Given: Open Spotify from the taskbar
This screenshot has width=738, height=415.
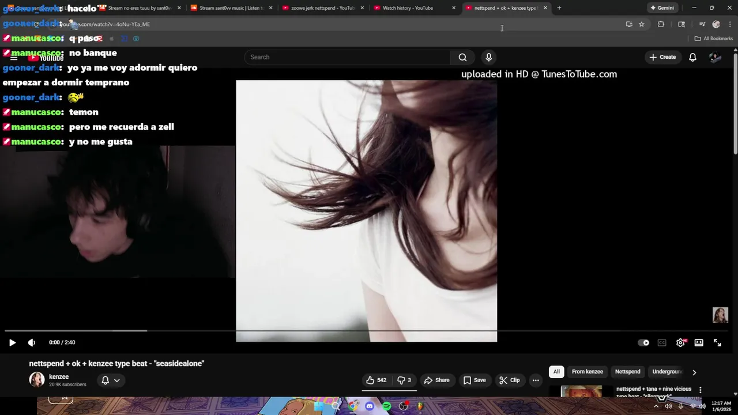Looking at the screenshot, I should [x=386, y=406].
